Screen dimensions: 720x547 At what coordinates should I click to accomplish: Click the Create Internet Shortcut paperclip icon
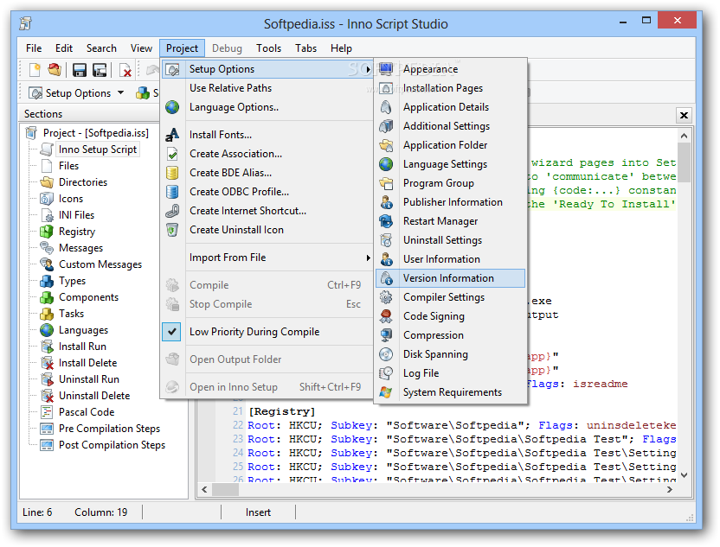172,211
